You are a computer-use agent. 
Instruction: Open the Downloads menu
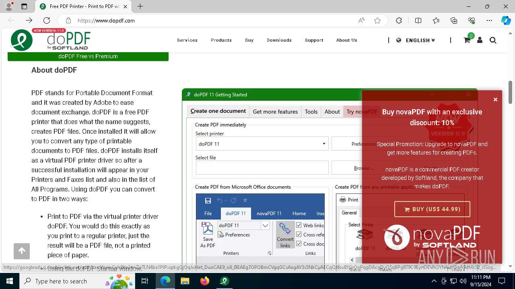(279, 40)
